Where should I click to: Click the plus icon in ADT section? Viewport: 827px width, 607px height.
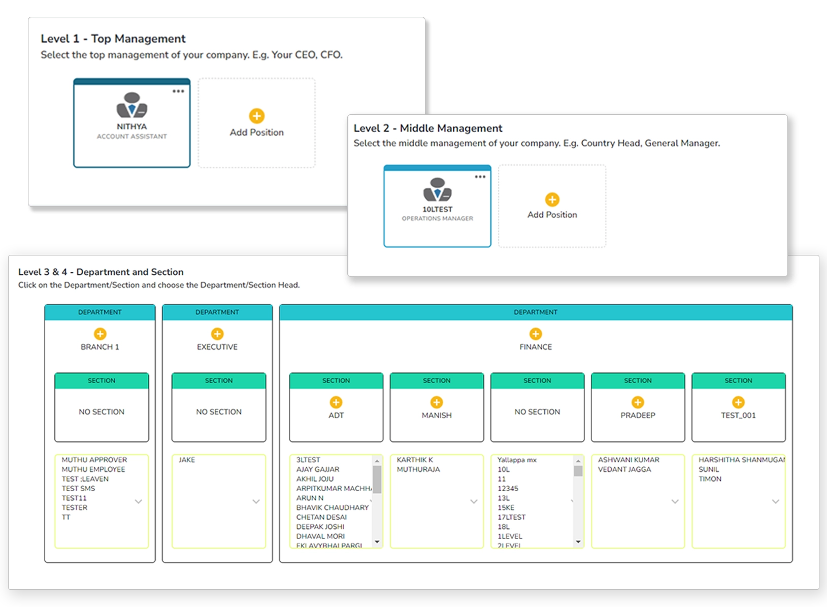pyautogui.click(x=336, y=402)
